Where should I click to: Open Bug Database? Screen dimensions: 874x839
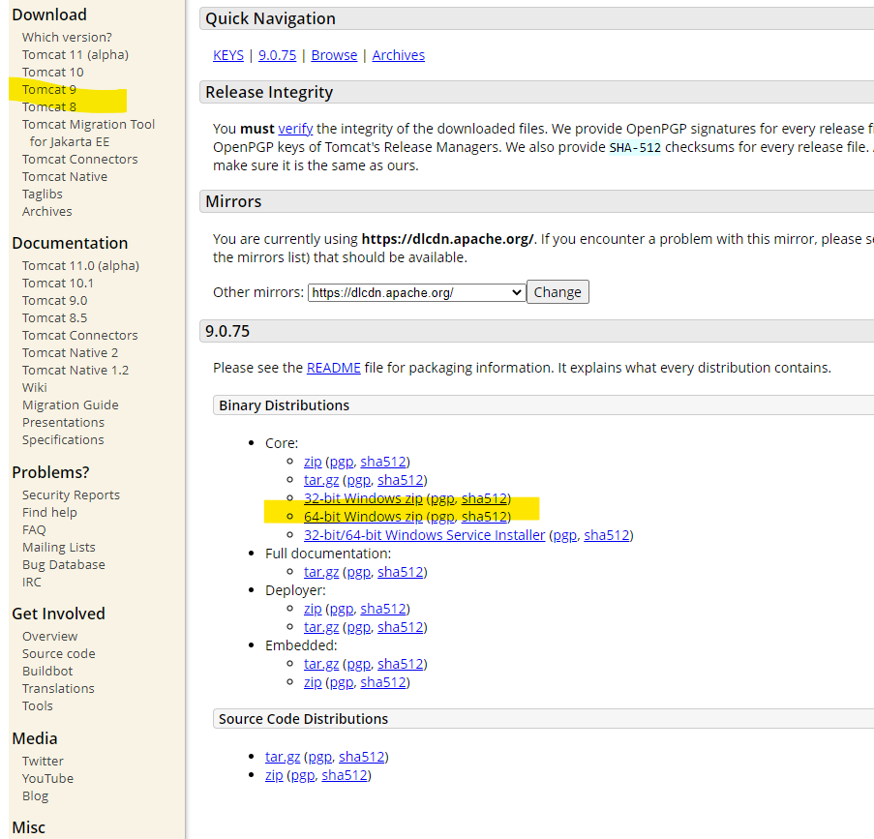click(x=64, y=564)
